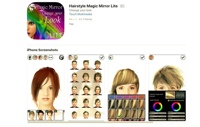Pick the purple hair color swatch
The height and width of the screenshot is (127, 200).
coord(119,97)
